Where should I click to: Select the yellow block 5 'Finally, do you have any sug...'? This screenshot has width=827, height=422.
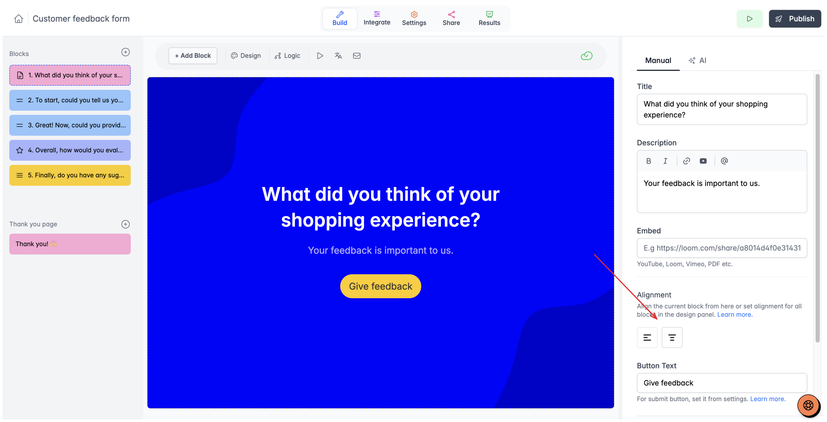point(70,175)
